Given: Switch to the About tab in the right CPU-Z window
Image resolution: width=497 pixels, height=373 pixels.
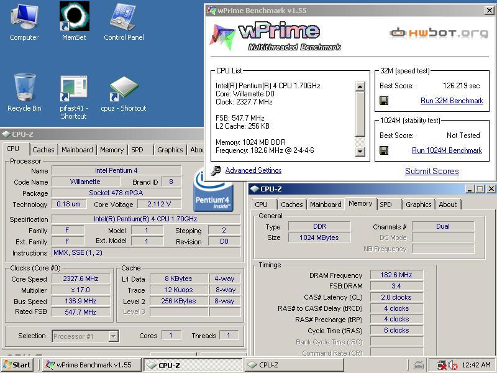Looking at the screenshot, I should point(447,205).
